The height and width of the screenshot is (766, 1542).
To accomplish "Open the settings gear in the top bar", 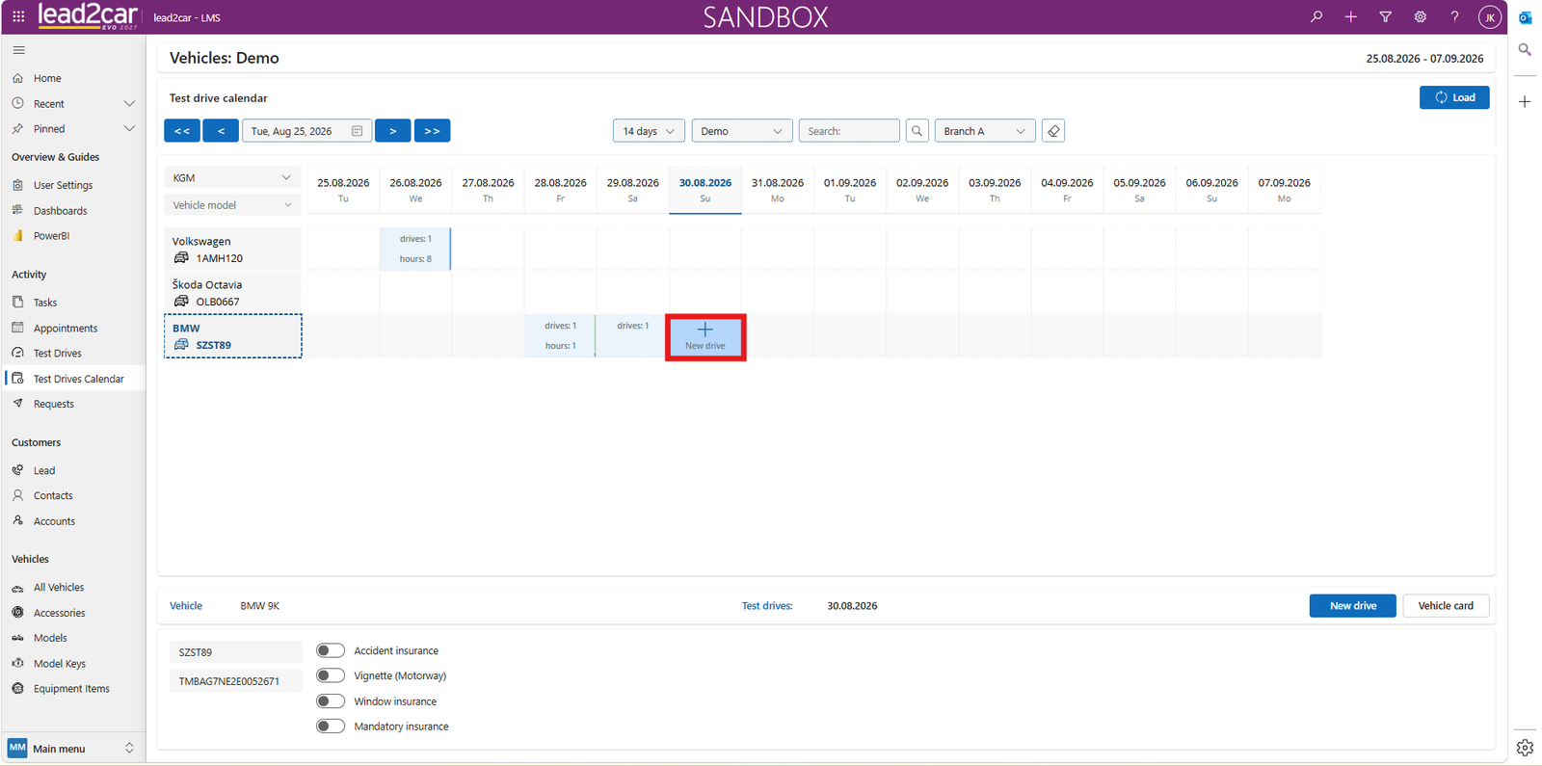I will click(x=1421, y=16).
